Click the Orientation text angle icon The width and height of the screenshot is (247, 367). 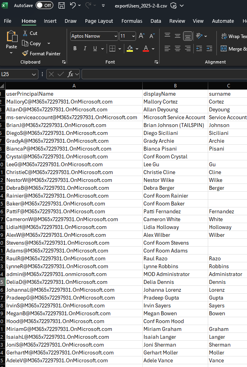pyautogui.click(x=199, y=36)
